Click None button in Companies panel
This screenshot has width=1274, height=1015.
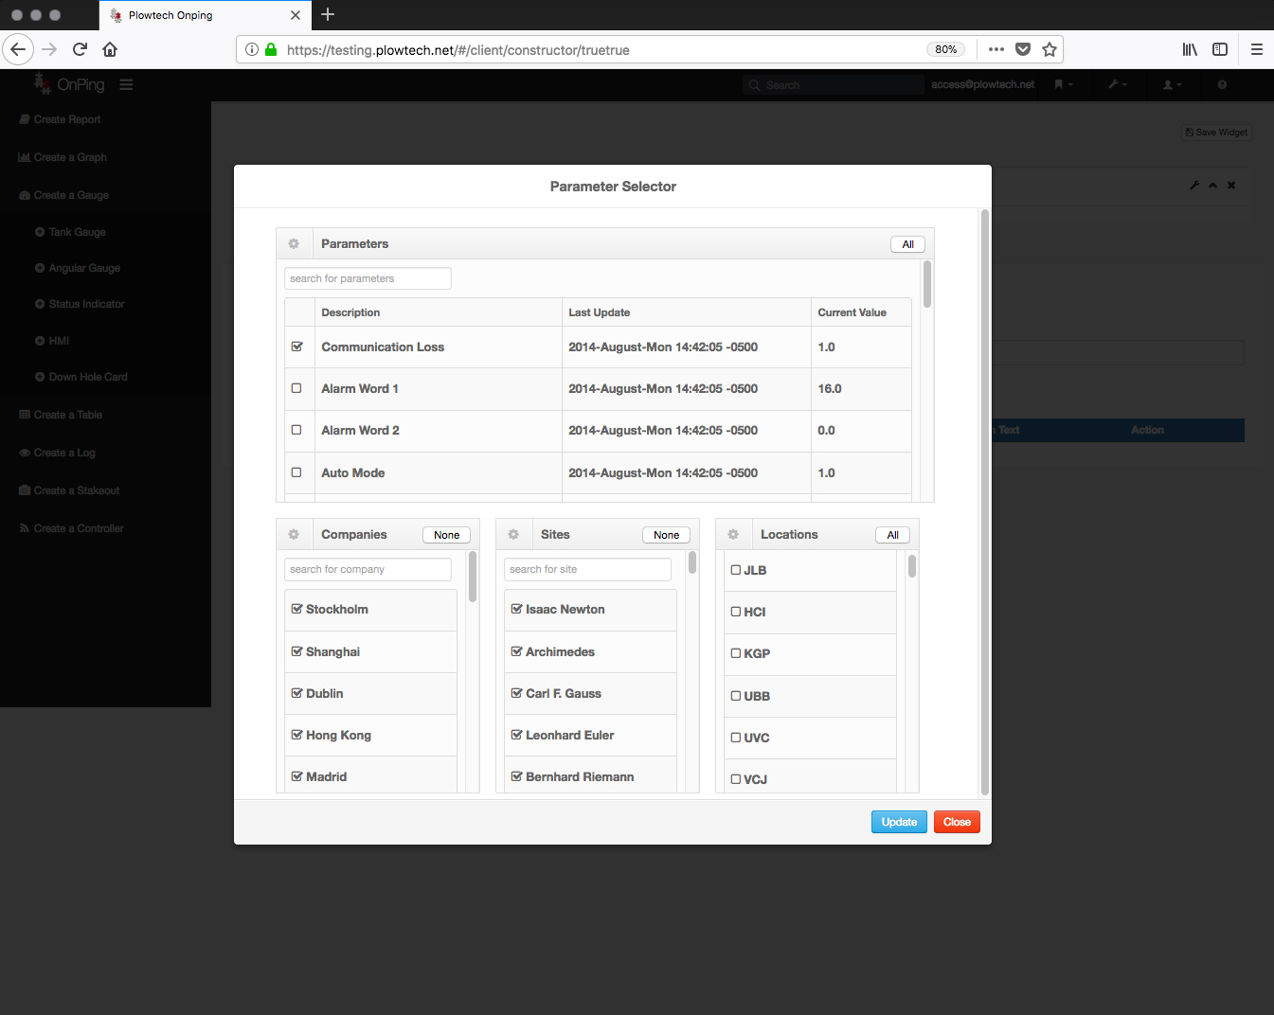(x=446, y=535)
